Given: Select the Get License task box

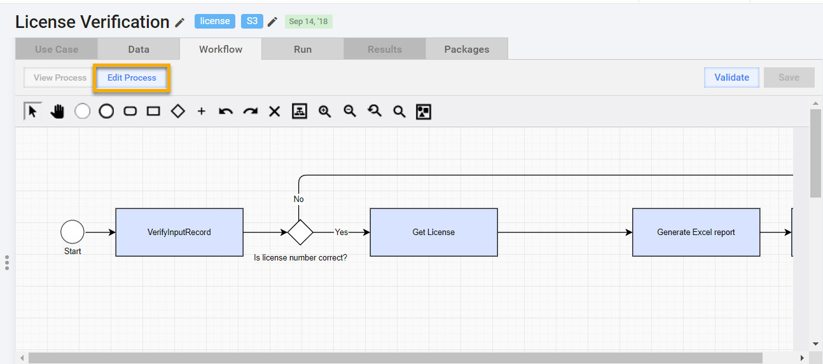Looking at the screenshot, I should (434, 232).
